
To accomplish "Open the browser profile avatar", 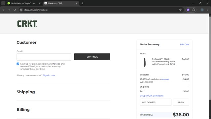I will pyautogui.click(x=202, y=10).
